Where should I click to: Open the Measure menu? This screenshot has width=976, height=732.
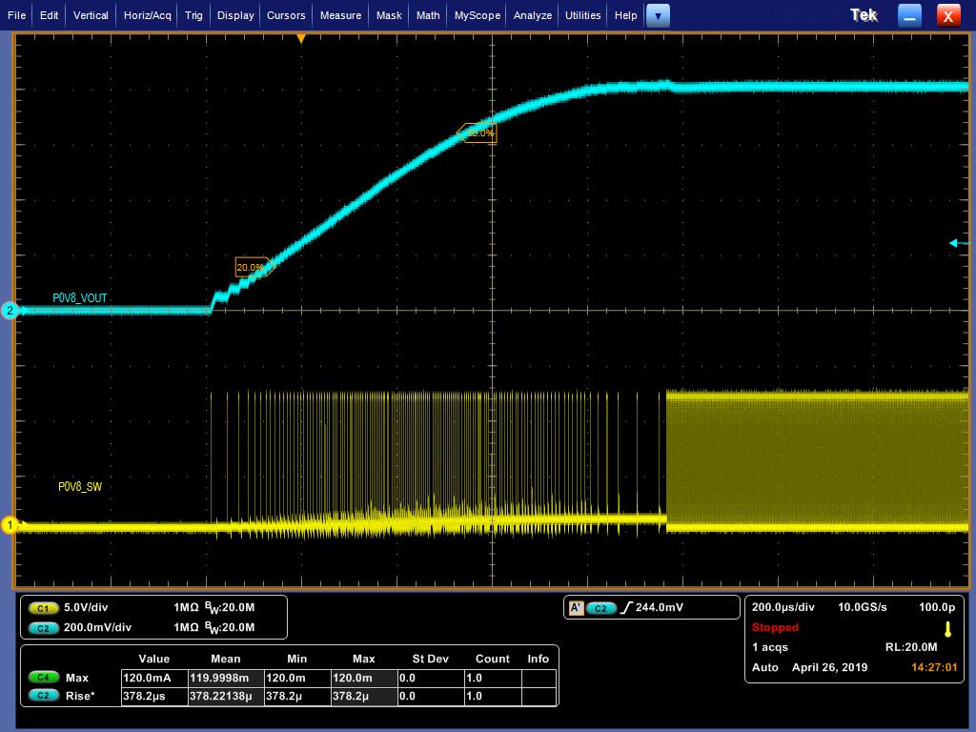[x=340, y=15]
